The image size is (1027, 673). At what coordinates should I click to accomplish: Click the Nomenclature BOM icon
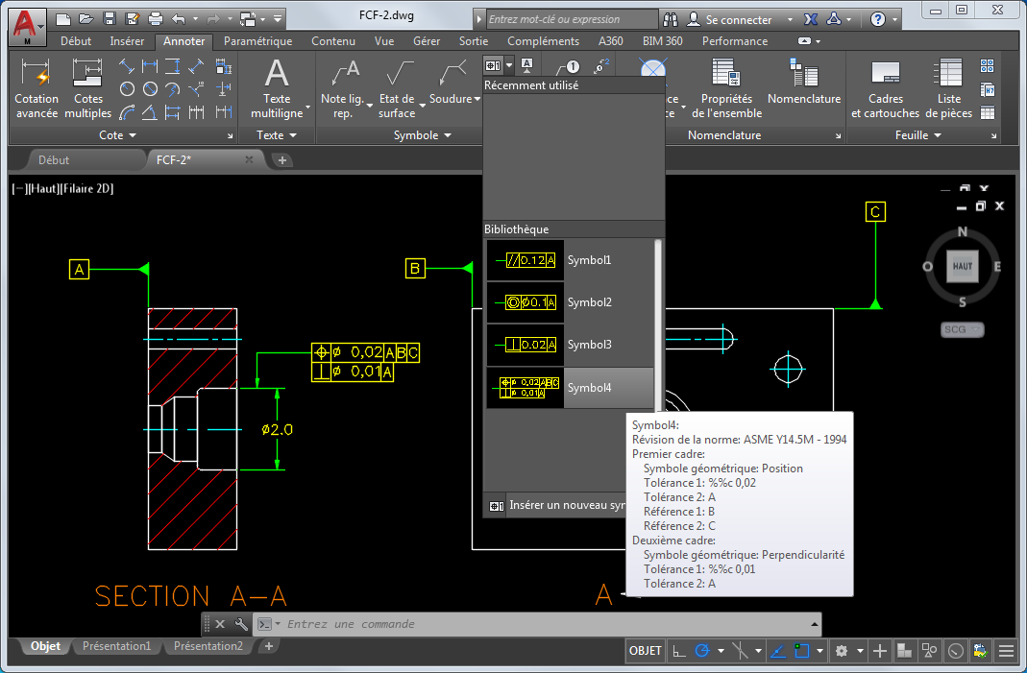pos(804,82)
